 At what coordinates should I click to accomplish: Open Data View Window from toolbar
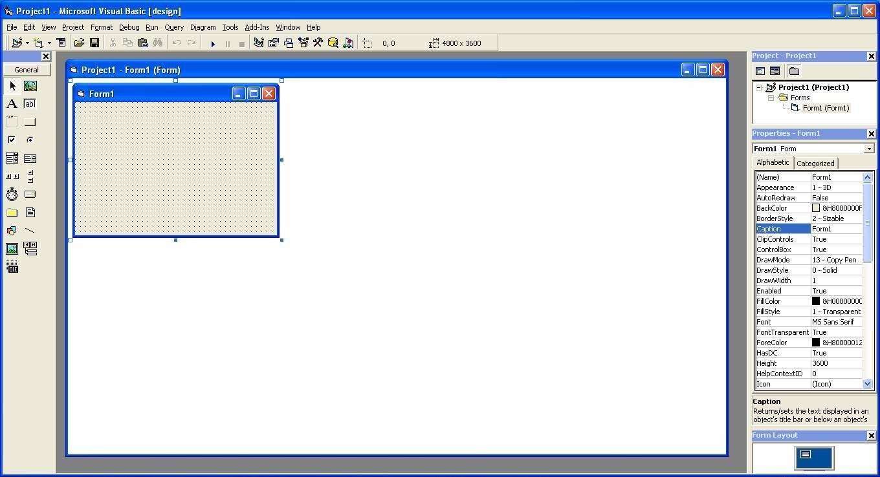coord(333,43)
